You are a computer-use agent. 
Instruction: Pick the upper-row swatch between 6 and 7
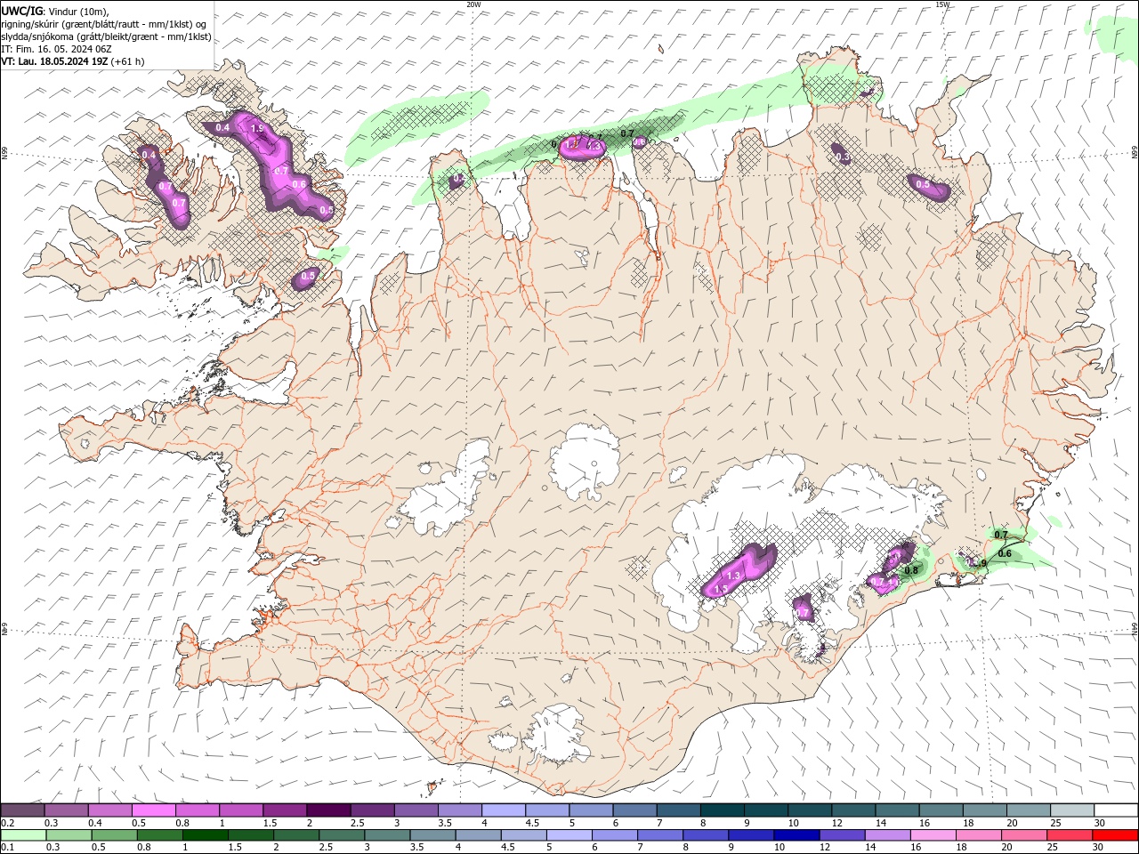634,810
